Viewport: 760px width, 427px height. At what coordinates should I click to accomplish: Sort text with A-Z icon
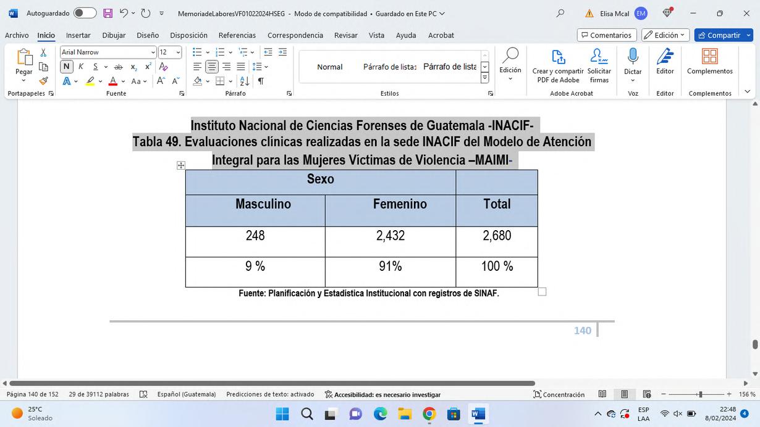click(x=245, y=81)
